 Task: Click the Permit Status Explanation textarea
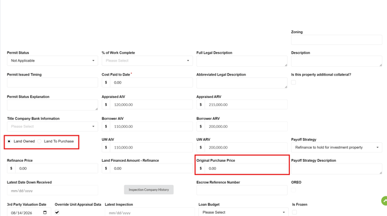click(53, 105)
